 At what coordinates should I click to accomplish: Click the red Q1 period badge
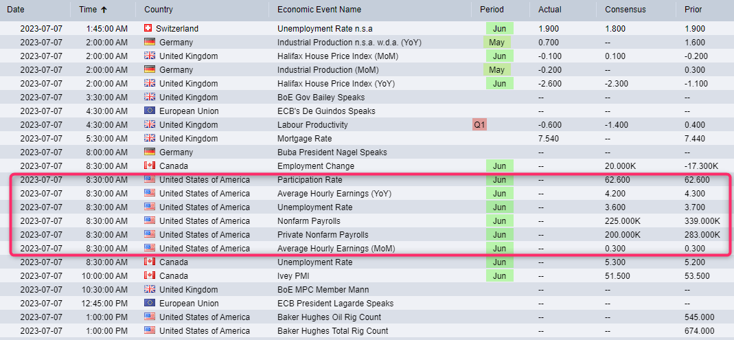(479, 125)
